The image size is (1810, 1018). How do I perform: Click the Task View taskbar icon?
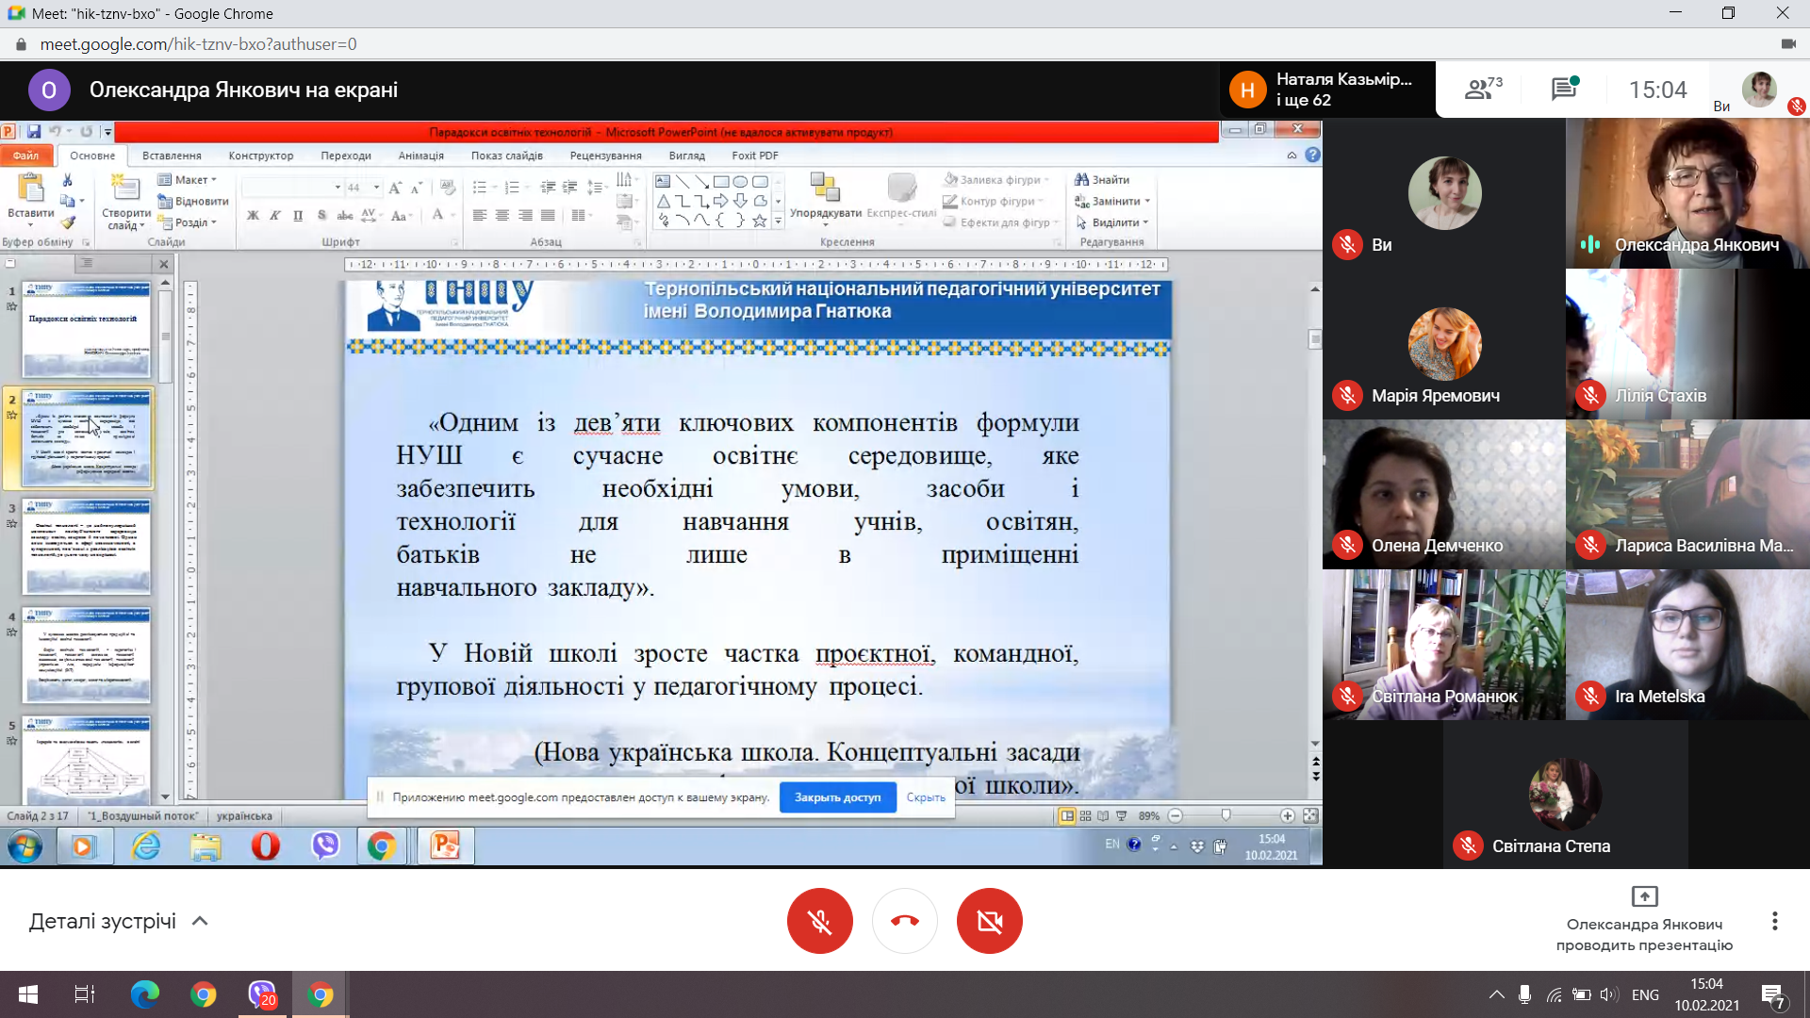(x=85, y=994)
